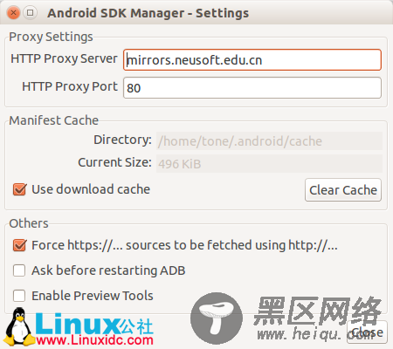
Task: Click the Clear Cache button
Action: (x=343, y=190)
